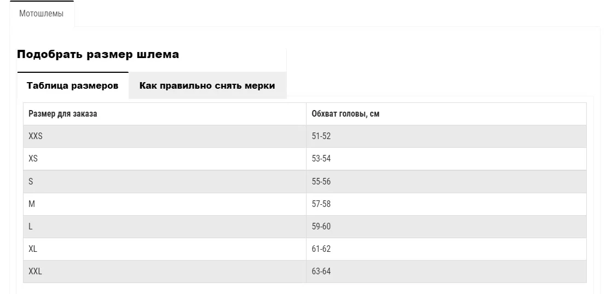606x294 pixels.
Task: Select the XL size cell
Action: point(33,249)
